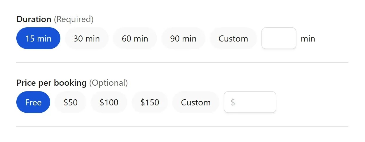Click the min suffix beside duration input
This screenshot has height=142, width=365.
click(x=308, y=39)
